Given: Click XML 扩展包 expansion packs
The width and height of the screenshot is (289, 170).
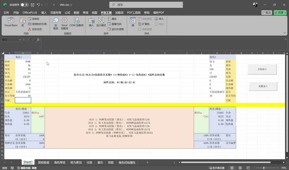Looking at the screenshot, I should coord(144,24).
